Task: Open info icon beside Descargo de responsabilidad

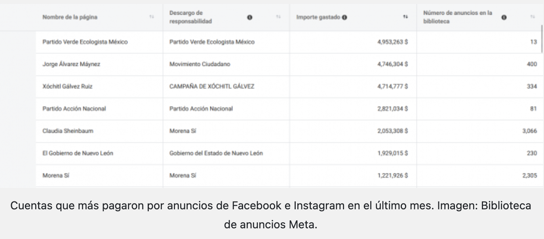Action: coord(250,17)
